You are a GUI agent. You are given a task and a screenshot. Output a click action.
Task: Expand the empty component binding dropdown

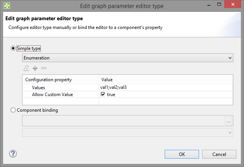tap(127, 132)
